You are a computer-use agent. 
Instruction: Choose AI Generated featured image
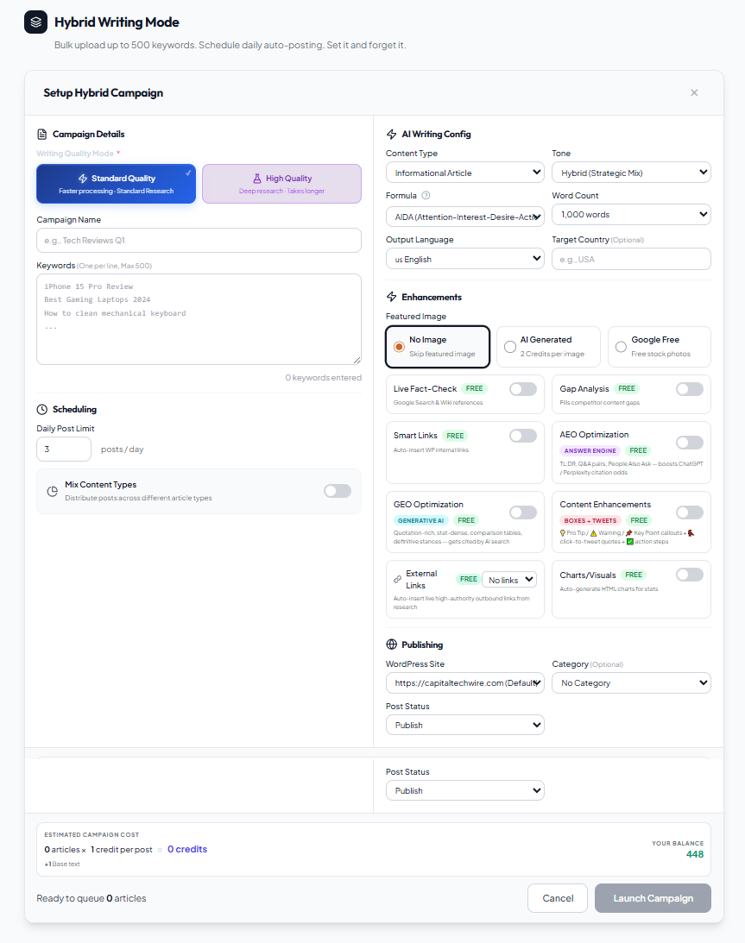click(x=548, y=347)
